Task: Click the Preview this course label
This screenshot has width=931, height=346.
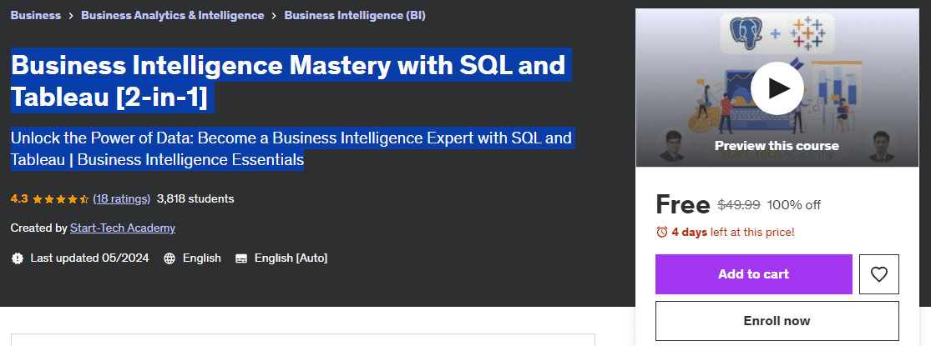Action: point(777,146)
